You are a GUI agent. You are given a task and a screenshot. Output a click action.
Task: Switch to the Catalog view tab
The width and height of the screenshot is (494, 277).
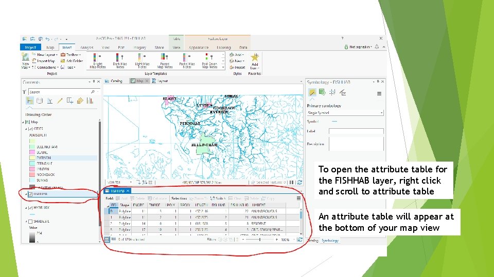coord(114,81)
